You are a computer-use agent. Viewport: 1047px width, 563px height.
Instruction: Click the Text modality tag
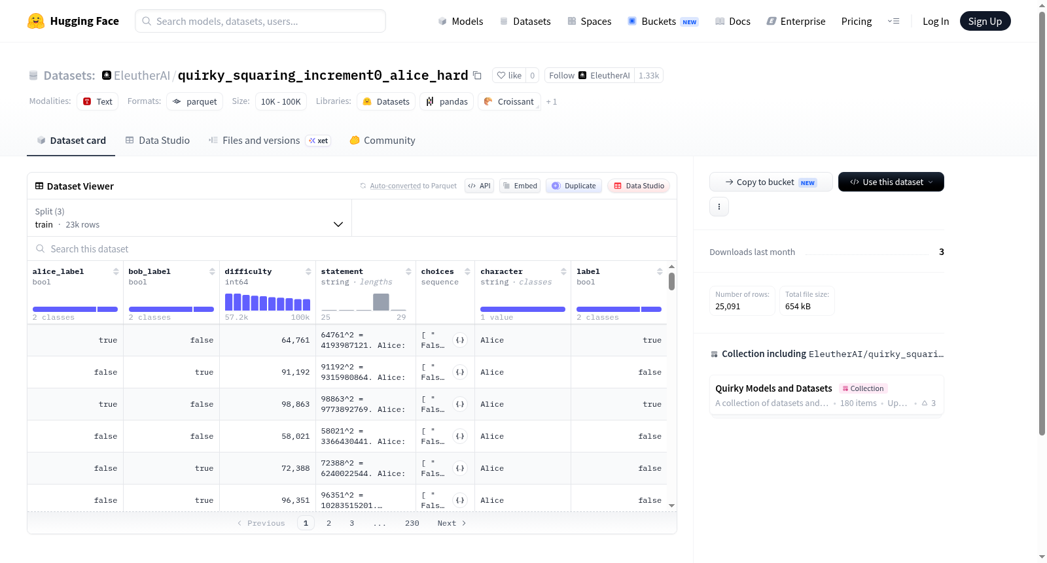98,101
